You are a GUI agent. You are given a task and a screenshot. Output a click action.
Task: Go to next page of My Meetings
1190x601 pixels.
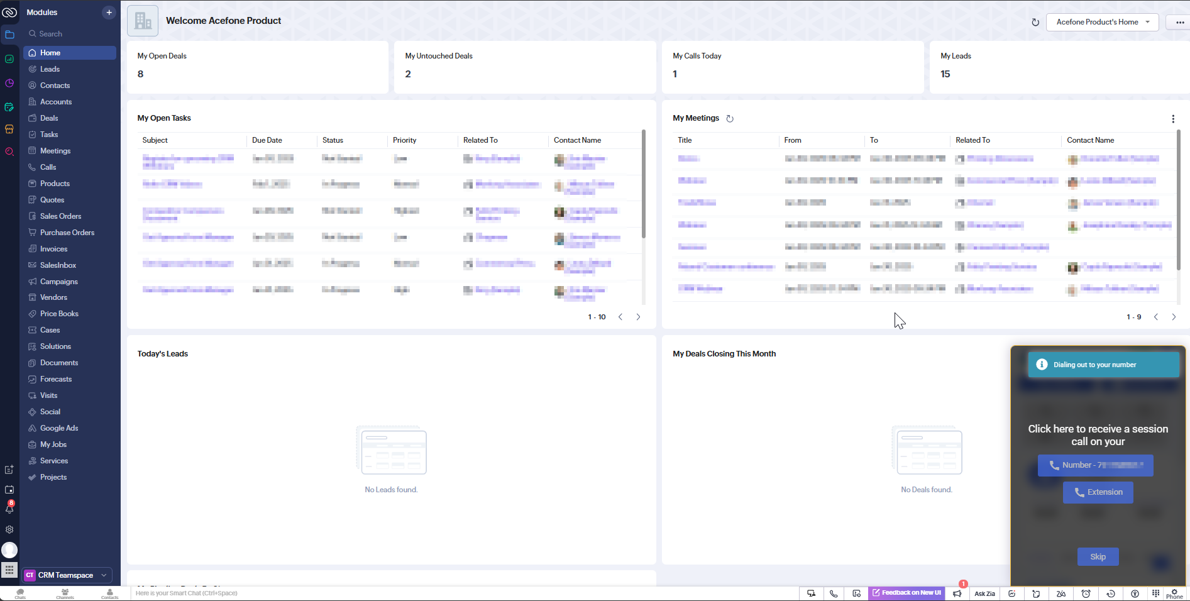point(1174,317)
